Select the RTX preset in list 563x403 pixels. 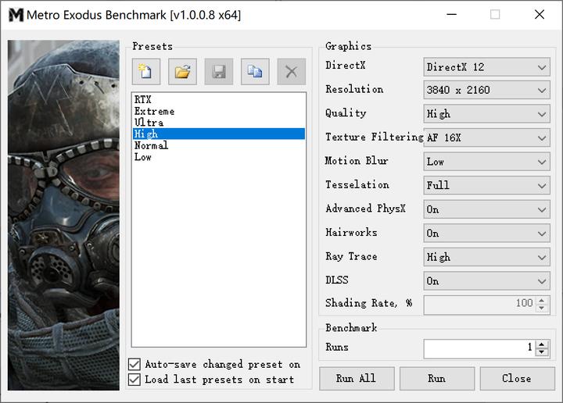(143, 99)
